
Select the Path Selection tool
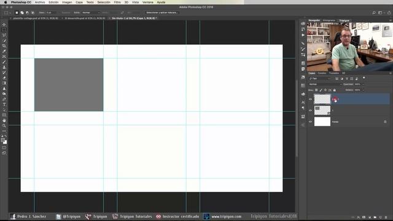(x=4, y=110)
